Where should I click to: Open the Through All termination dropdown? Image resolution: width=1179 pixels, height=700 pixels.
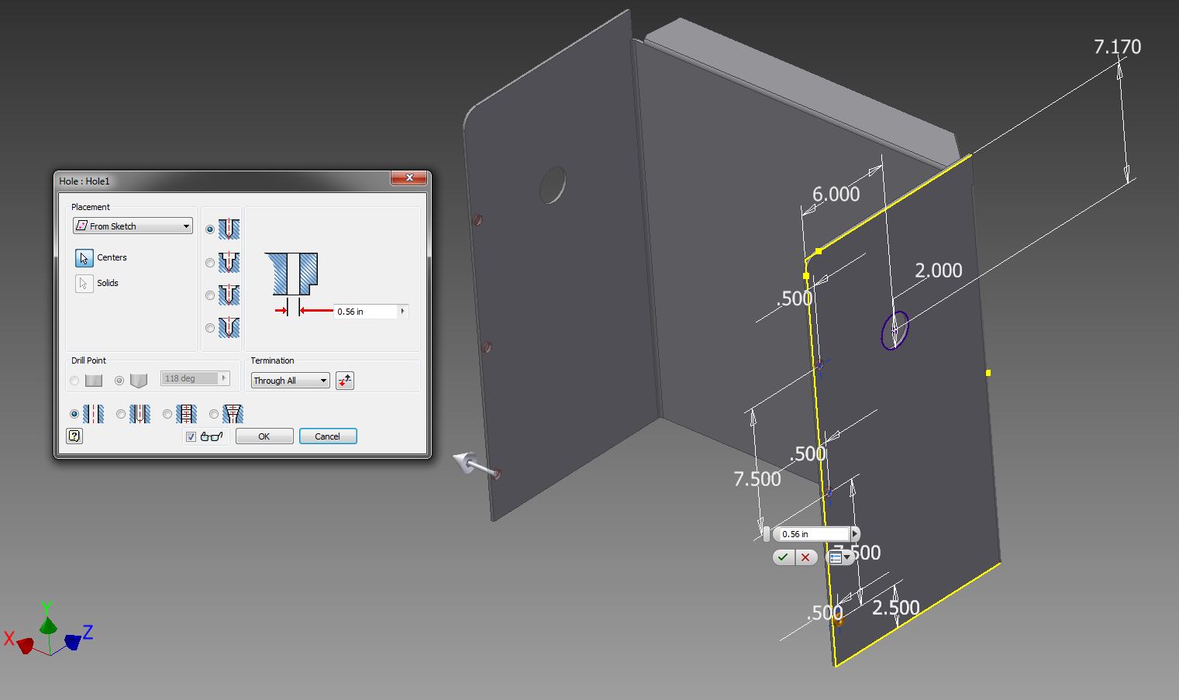pyautogui.click(x=290, y=380)
